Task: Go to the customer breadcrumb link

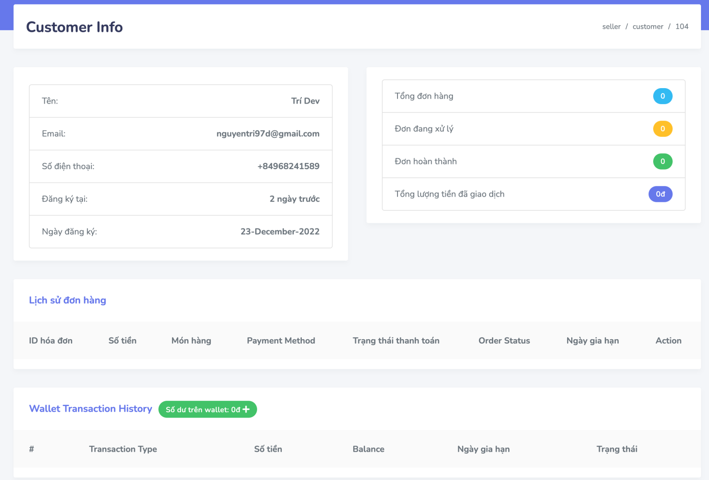Action: point(647,27)
